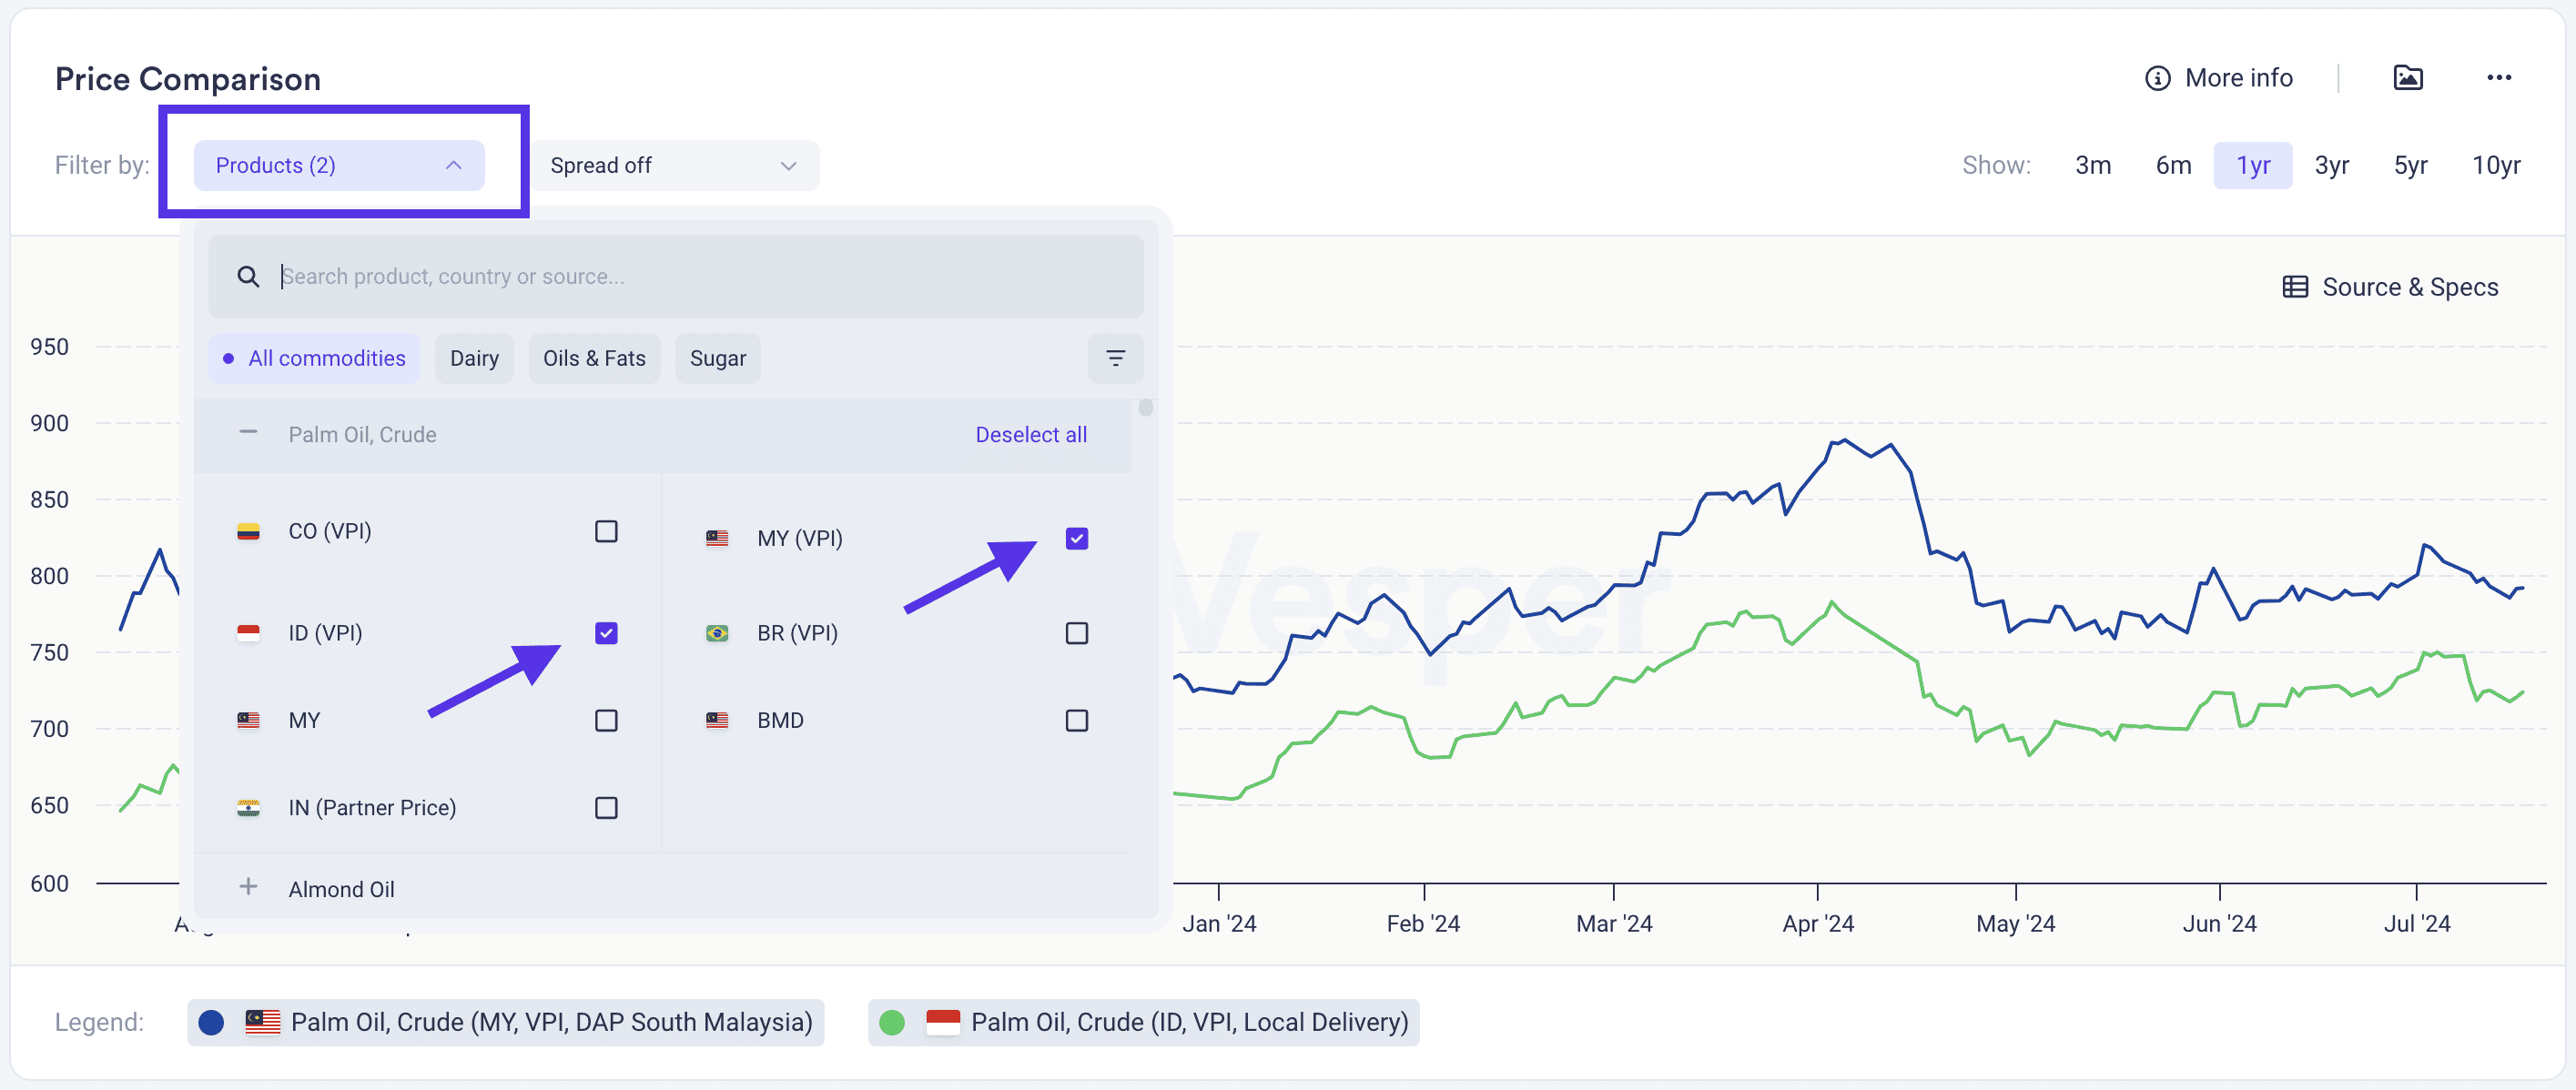Select the All commodities filter tab
The width and height of the screenshot is (2576, 1090).
coord(314,358)
